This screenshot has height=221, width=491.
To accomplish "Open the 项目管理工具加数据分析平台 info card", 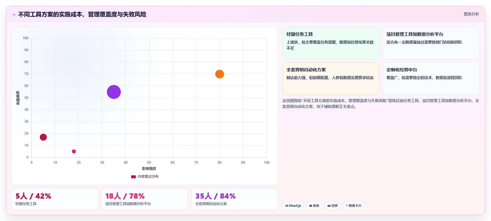I will coord(431,43).
